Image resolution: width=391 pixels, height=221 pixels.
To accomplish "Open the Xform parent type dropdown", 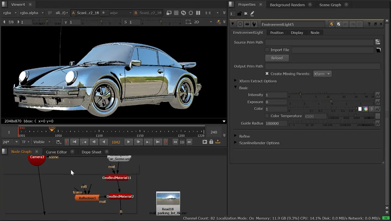I will click(x=322, y=74).
